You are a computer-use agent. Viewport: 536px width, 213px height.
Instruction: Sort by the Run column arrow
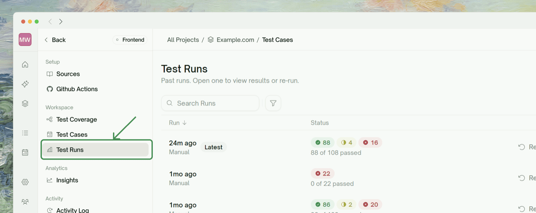[185, 123]
